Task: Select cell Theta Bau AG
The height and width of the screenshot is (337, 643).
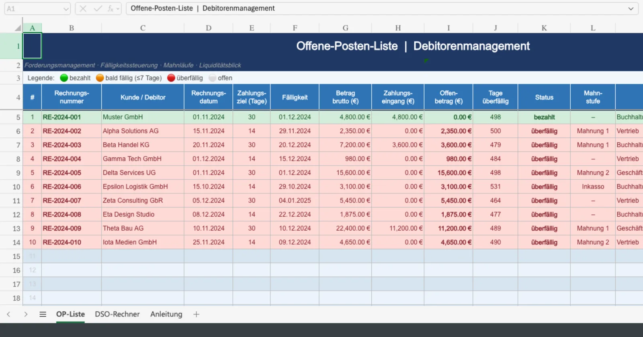Action: click(x=143, y=228)
